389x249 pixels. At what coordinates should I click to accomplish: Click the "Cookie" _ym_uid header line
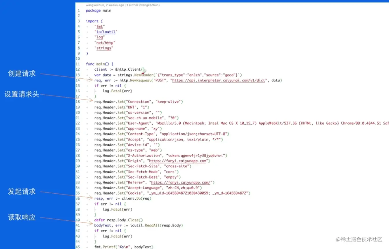pos(172,193)
